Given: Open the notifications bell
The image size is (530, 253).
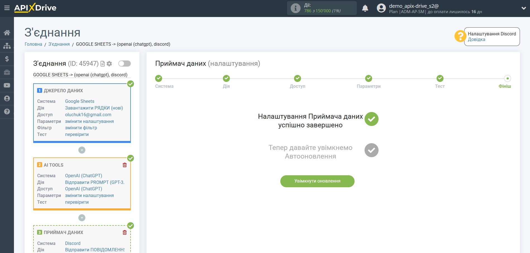Looking at the screenshot, I should click(365, 8).
